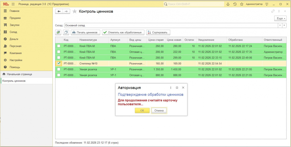Select the Степплер №10 cell
Viewport: 291px width, 147px height.
tap(93, 64)
